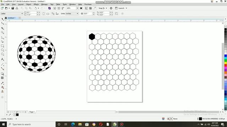Screen dimensions: 227x127
Task: Click the Import icon
Action: (x=55, y=8)
